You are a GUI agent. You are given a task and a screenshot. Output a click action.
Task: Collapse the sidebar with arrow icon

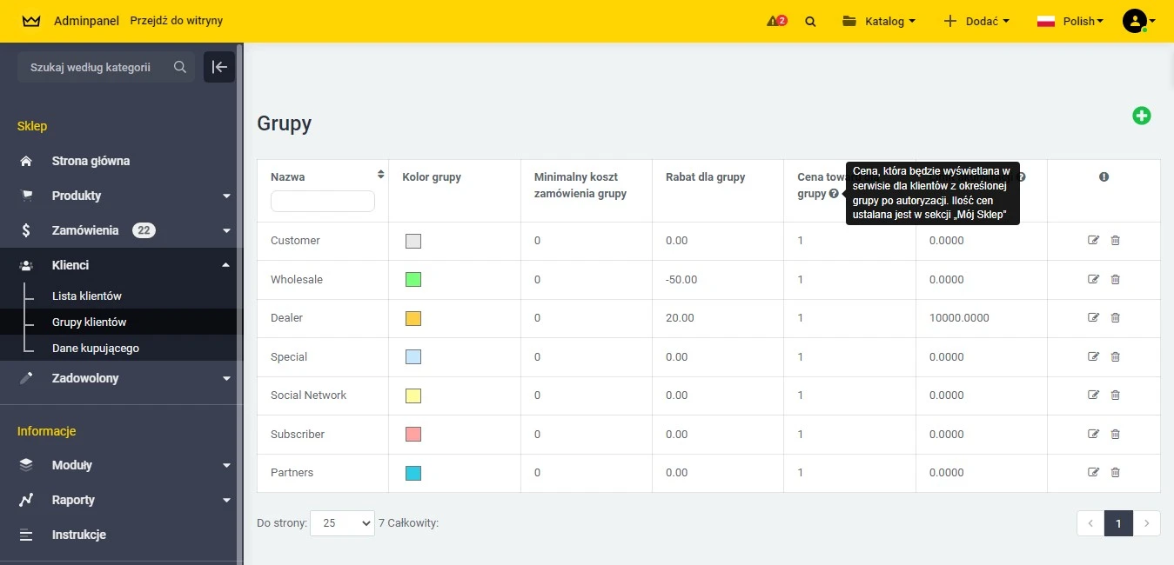point(219,67)
